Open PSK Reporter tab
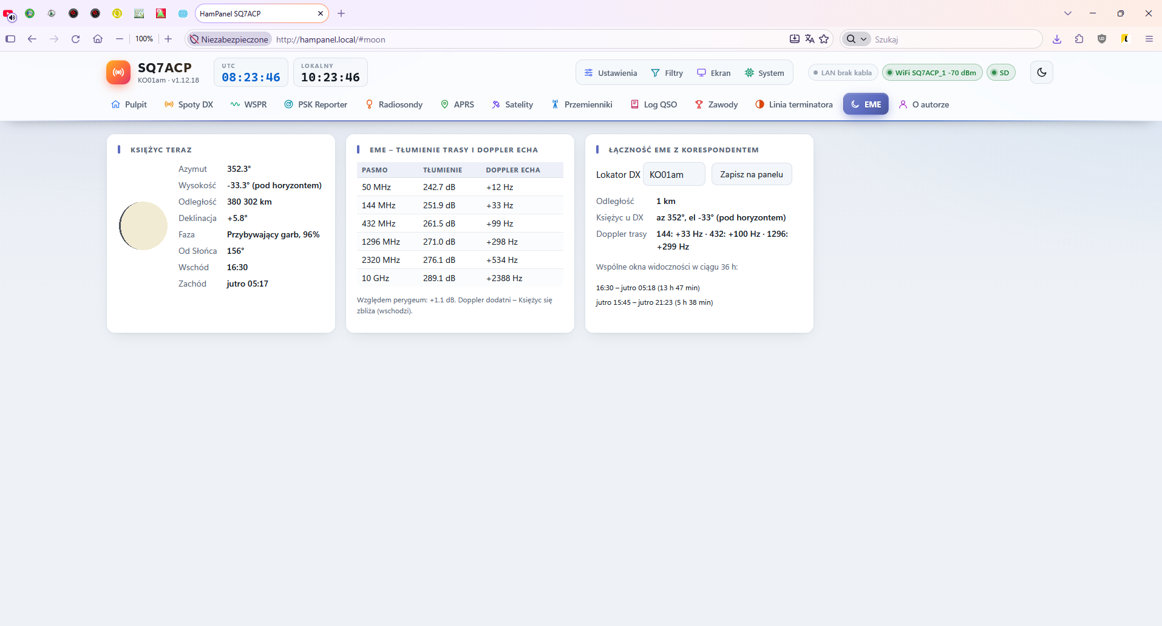Screen dimensions: 1162x626 (x=316, y=104)
